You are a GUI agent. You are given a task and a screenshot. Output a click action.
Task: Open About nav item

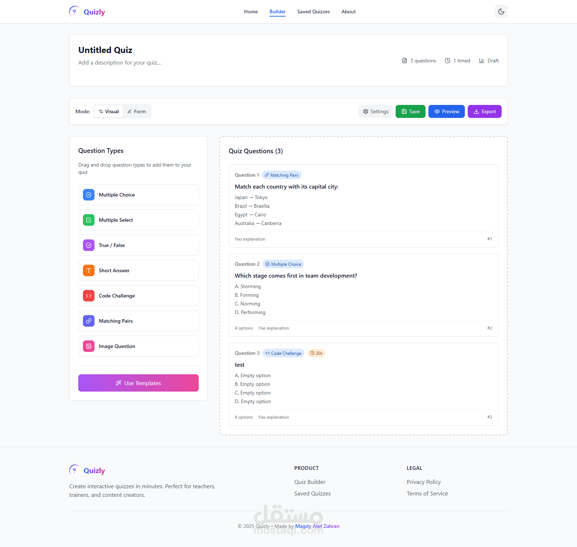coord(348,12)
